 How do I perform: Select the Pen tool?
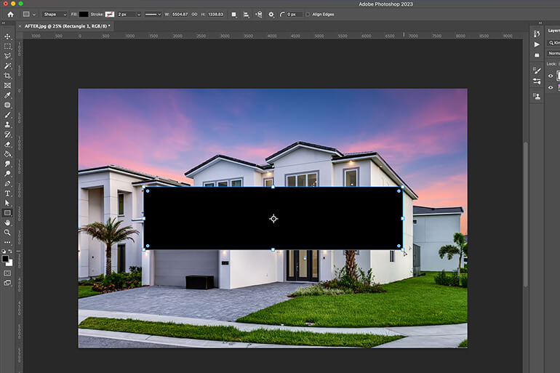(x=7, y=183)
